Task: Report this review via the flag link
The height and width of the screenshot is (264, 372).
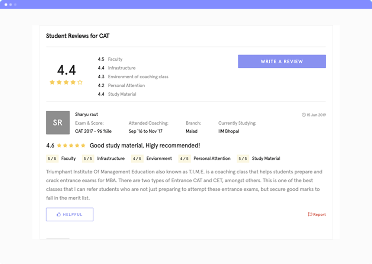Action: coord(317,214)
